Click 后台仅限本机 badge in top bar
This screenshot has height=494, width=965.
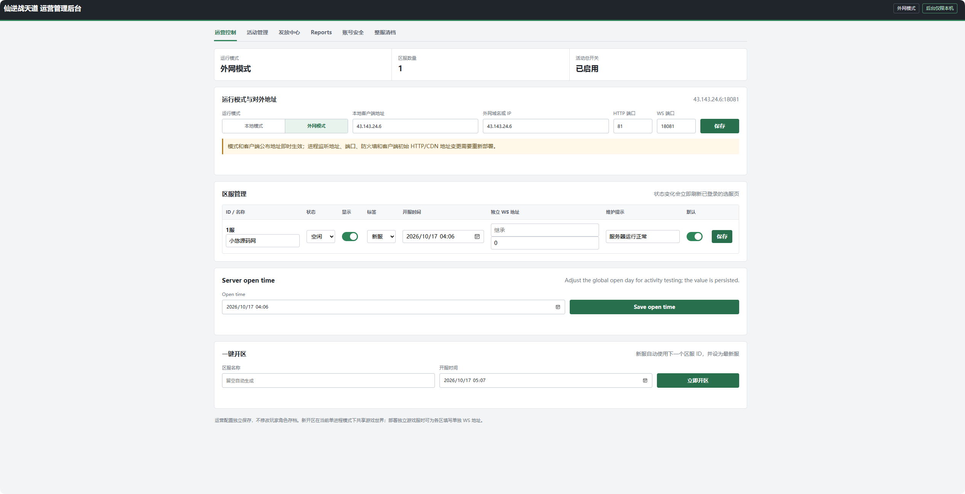pos(939,8)
